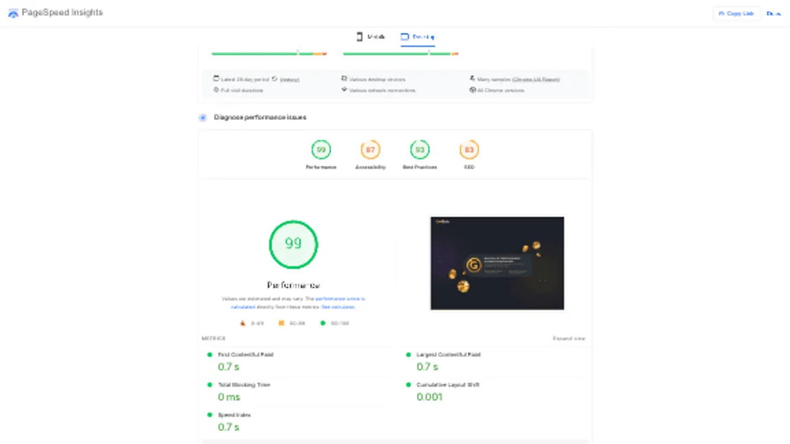Viewport: 790px width, 444px height.
Task: Click the green dot beside Speed Index
Action: coord(210,415)
